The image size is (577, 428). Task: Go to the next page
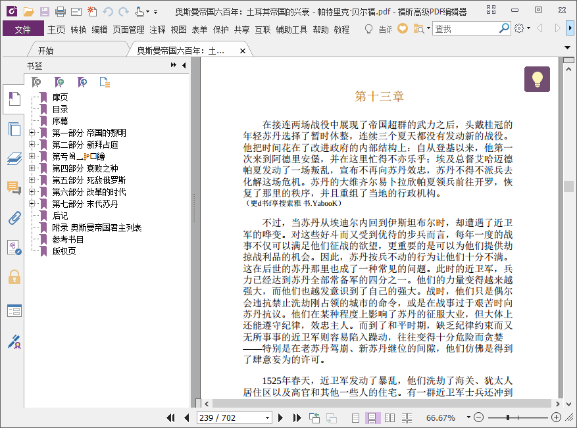tap(280, 417)
